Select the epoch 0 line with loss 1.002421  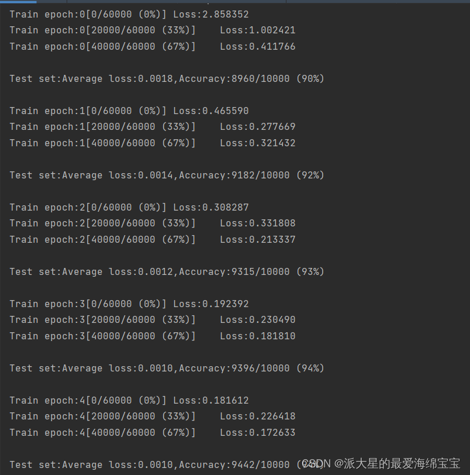click(152, 30)
